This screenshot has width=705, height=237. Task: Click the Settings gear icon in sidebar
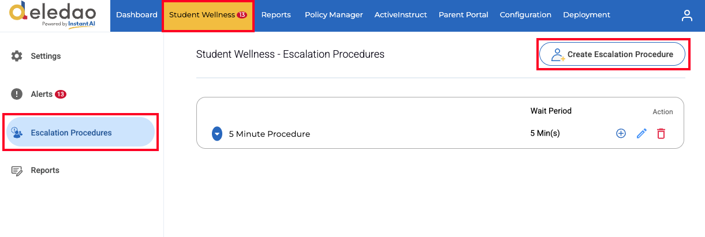(17, 56)
